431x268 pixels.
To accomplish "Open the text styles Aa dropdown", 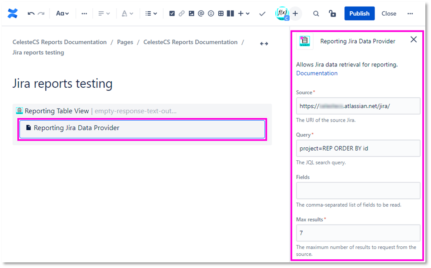I will 62,13.
